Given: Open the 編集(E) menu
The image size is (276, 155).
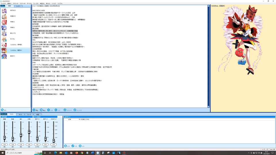Looking at the screenshot, I should (x=9, y=3).
